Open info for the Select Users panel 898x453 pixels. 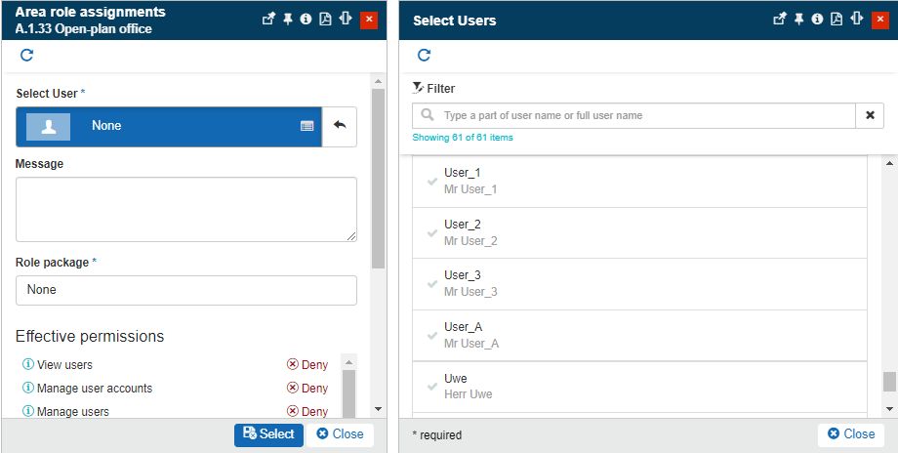[817, 20]
